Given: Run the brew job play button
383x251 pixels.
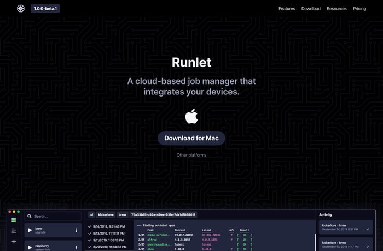Looking at the screenshot, I should coord(30,230).
